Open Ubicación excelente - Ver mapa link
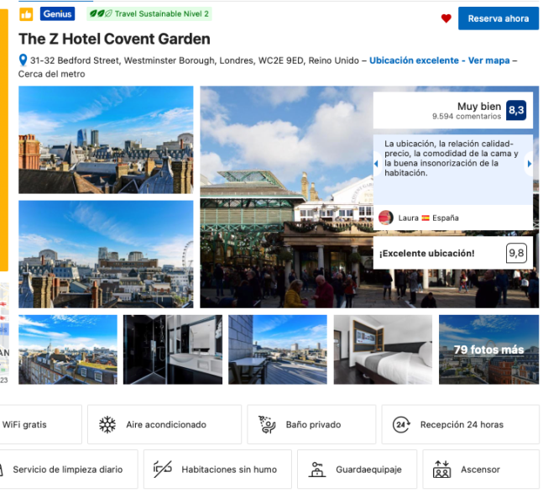Screen dimensions: 548x504 tap(439, 60)
